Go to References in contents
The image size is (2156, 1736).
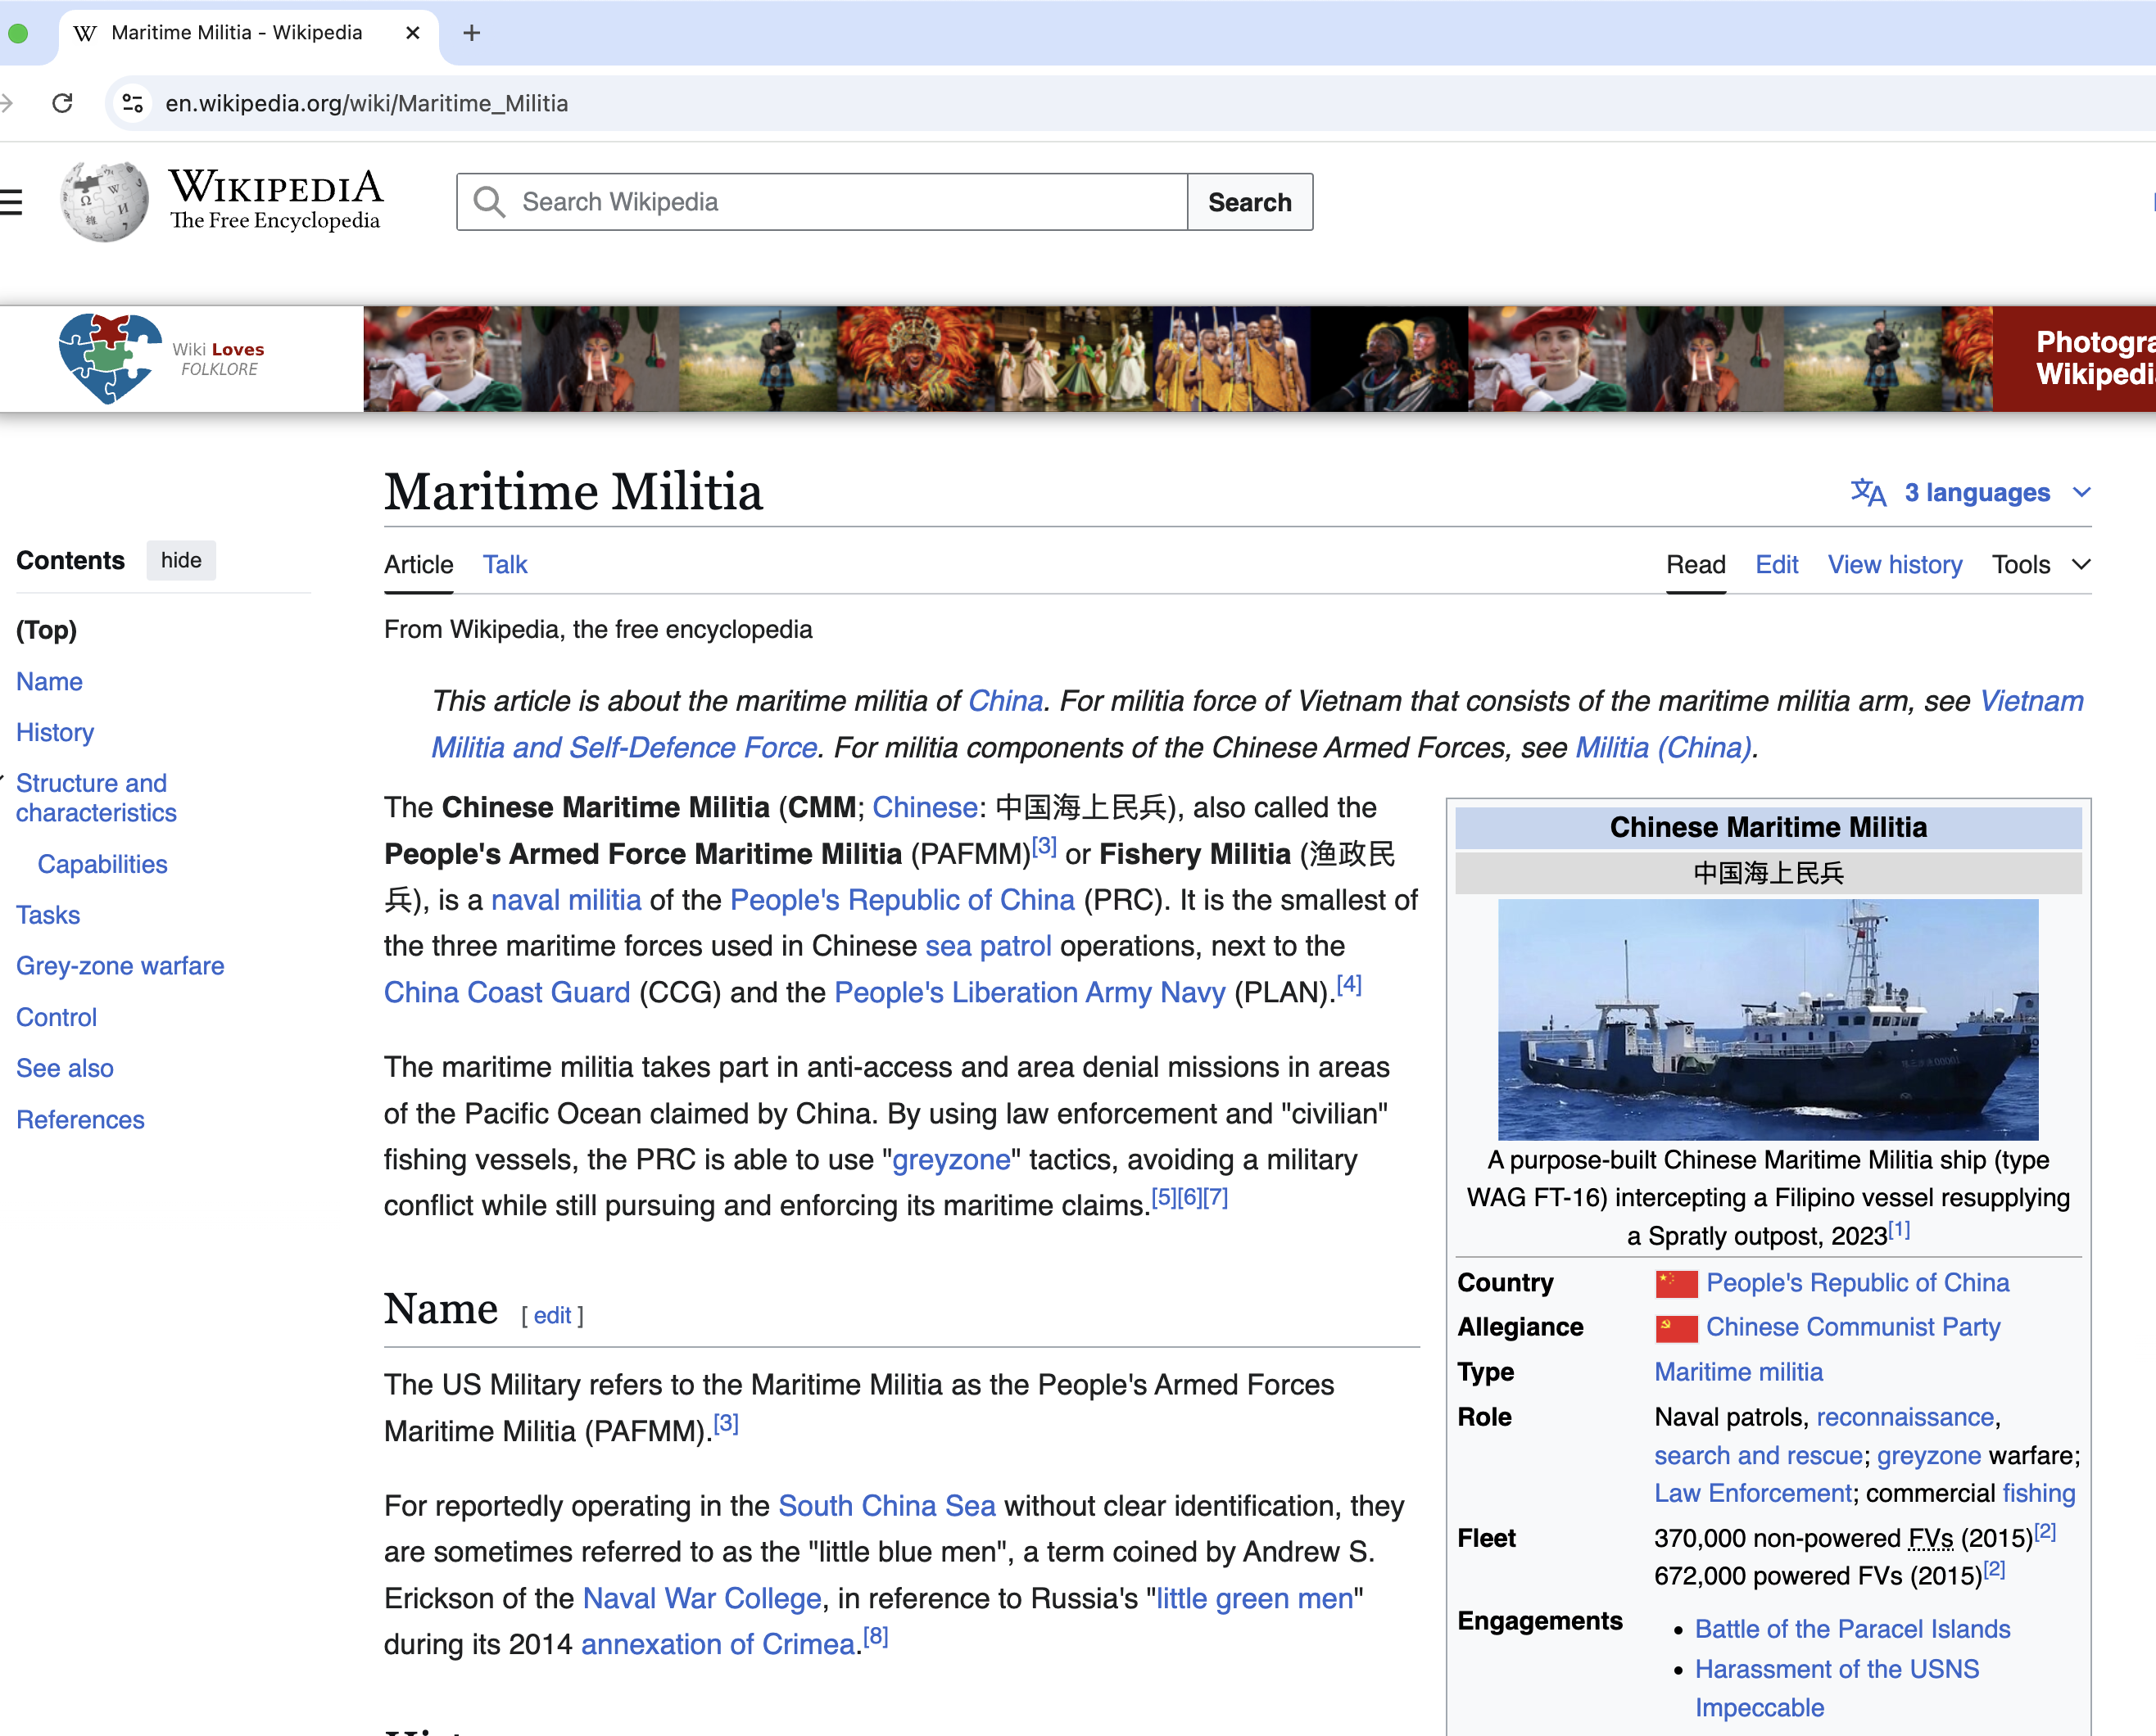[x=80, y=1120]
